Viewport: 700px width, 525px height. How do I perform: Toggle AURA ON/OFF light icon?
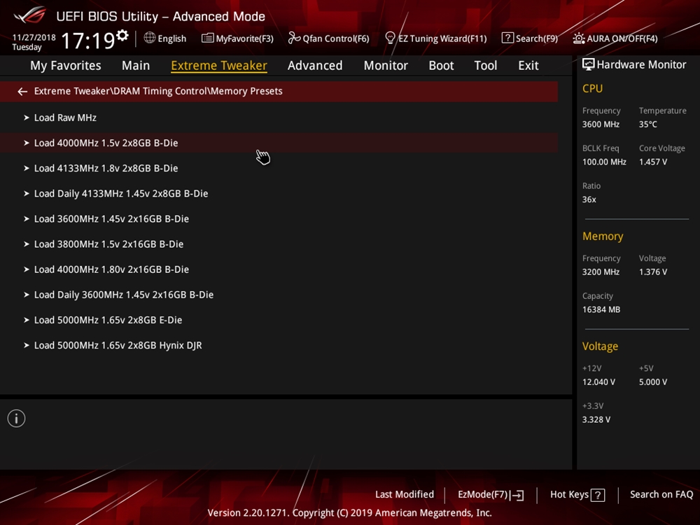click(x=579, y=38)
